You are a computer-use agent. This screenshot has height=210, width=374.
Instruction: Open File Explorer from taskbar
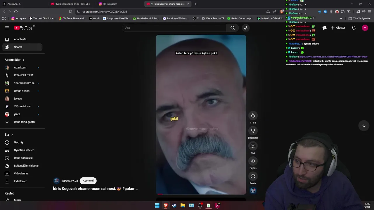pyautogui.click(x=183, y=205)
